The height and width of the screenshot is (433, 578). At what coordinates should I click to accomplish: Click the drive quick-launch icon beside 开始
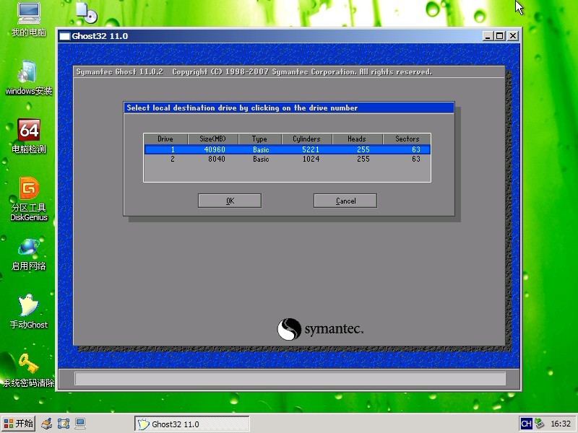coord(47,424)
